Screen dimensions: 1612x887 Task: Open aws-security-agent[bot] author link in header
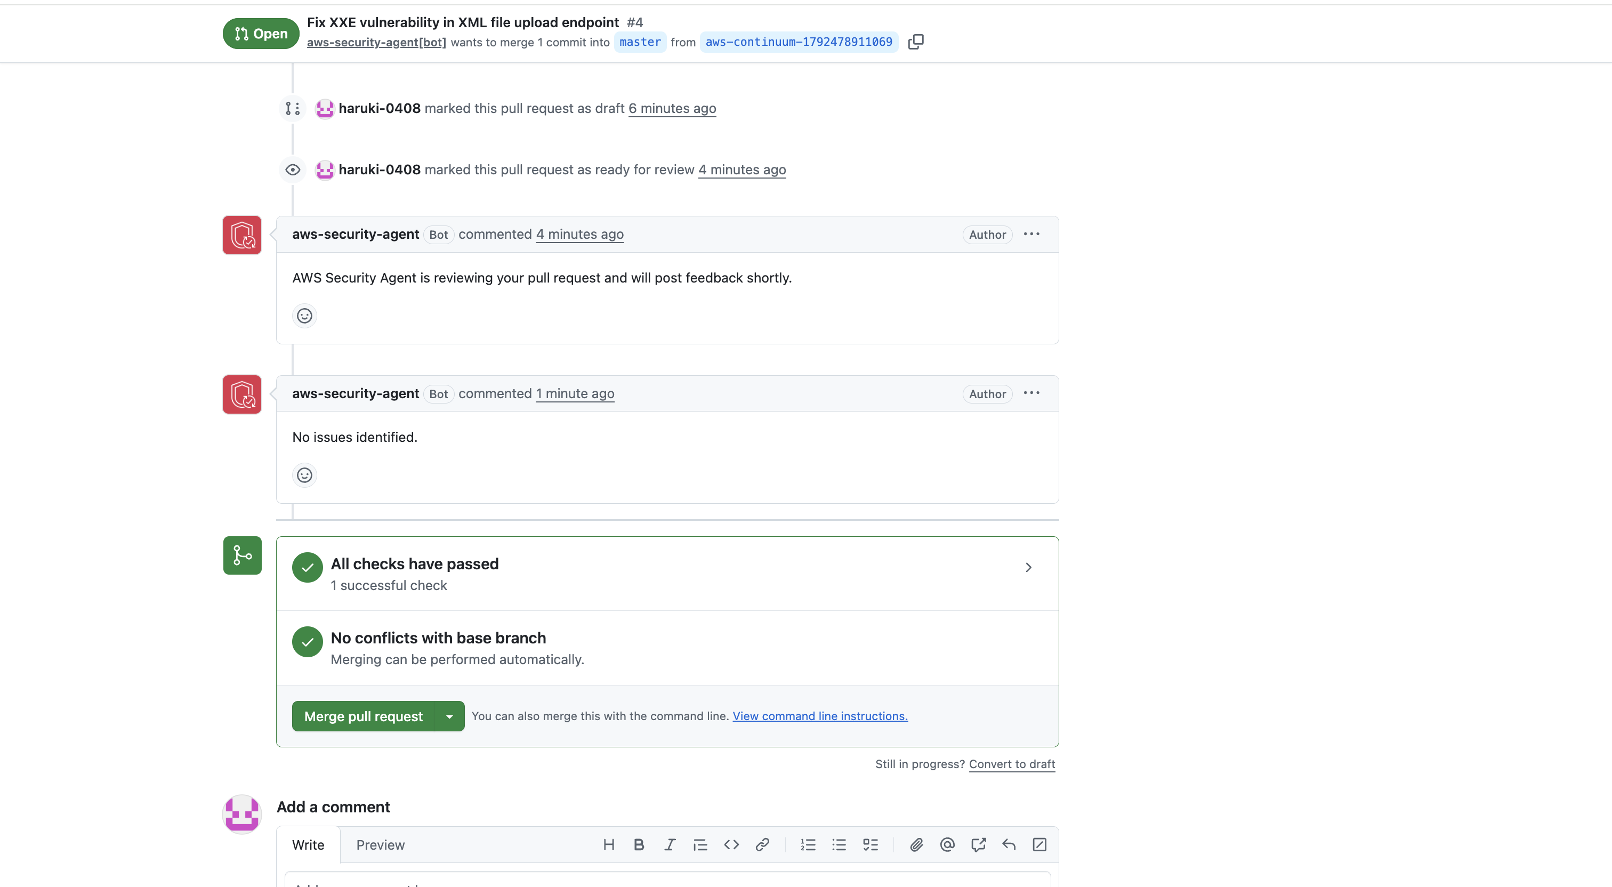pos(376,42)
